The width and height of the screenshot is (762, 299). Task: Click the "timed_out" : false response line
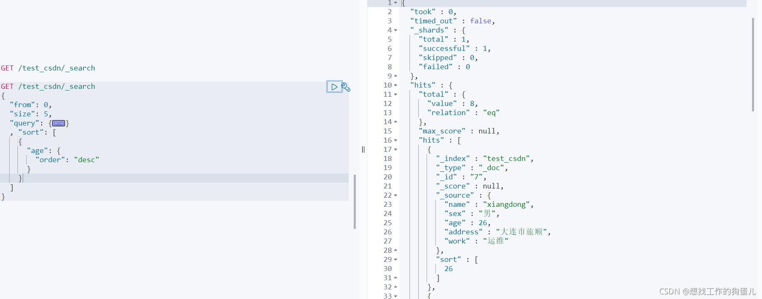click(452, 21)
